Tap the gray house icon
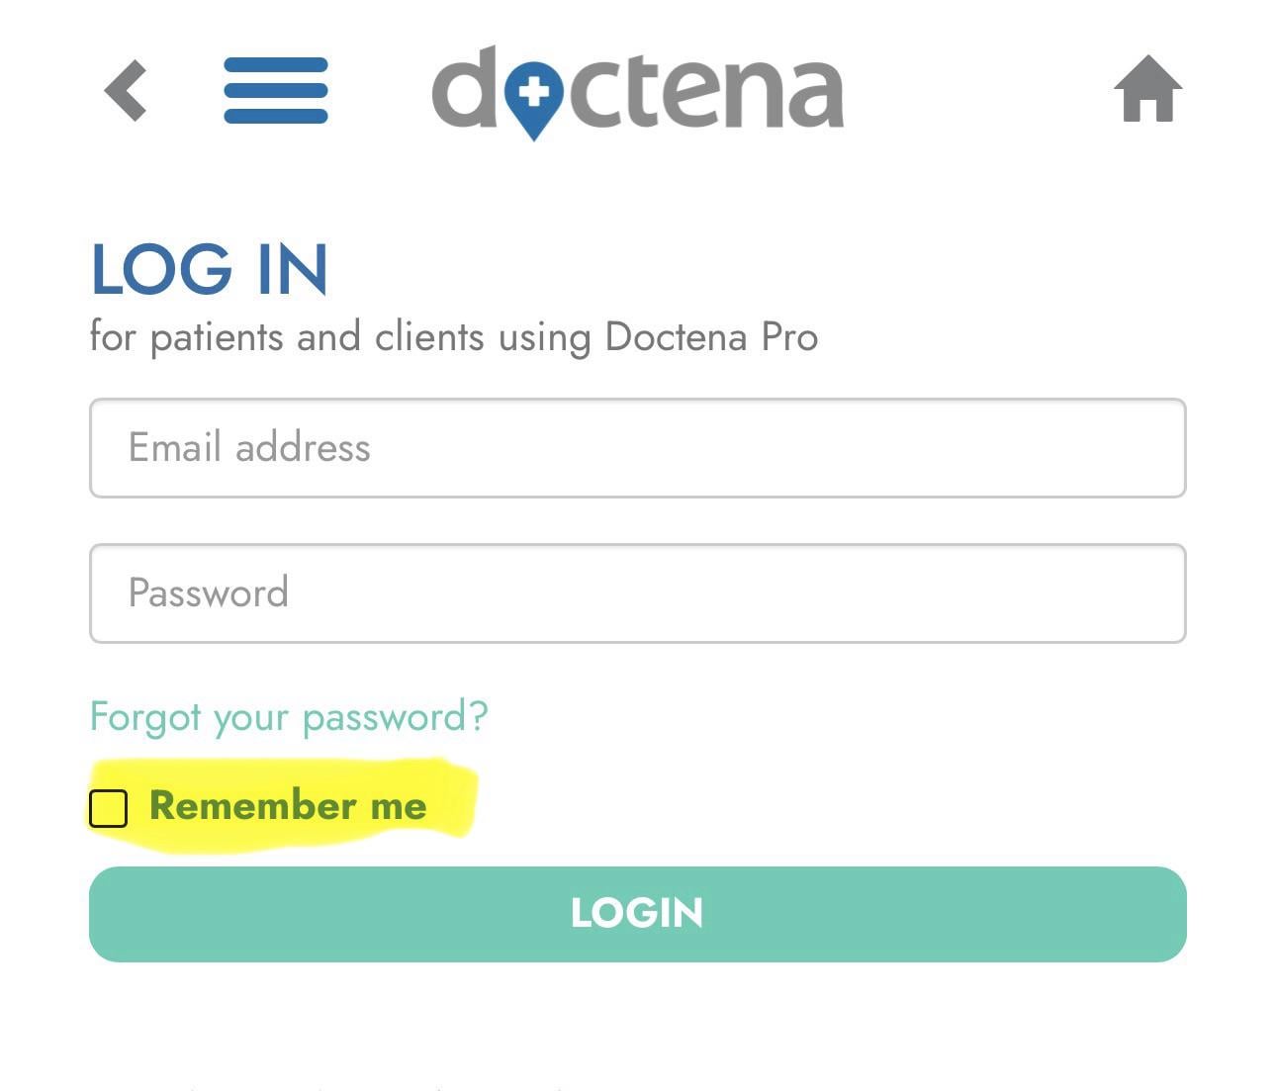 (1147, 89)
